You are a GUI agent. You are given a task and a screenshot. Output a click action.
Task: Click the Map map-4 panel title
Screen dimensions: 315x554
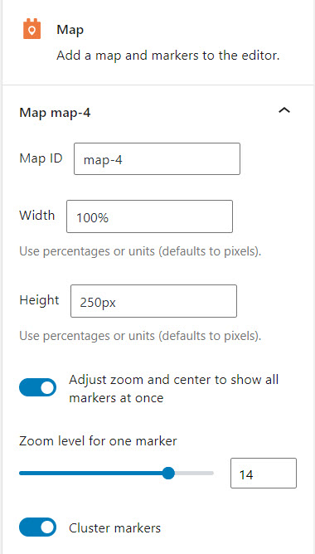55,113
